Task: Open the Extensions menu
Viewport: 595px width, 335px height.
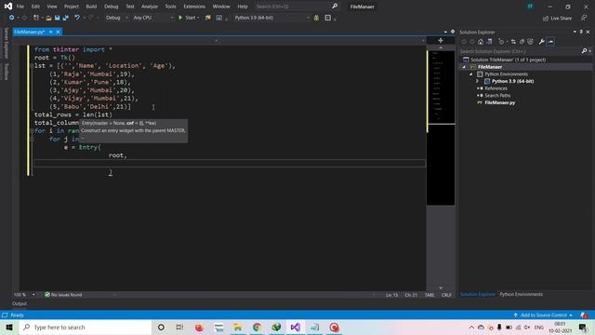Action: tap(194, 7)
